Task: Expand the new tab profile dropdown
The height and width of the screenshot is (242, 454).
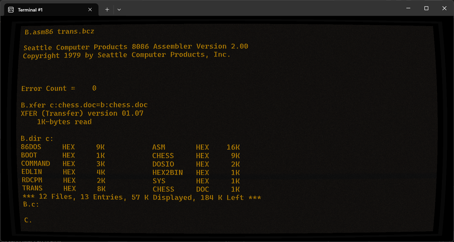Action: tap(119, 10)
